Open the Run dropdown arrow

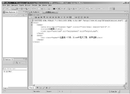[x=24, y=9]
